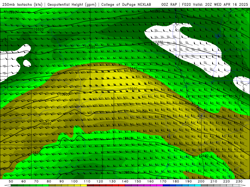
Task: Click the darkest green swatch starting at 50
Action: click(14, 185)
